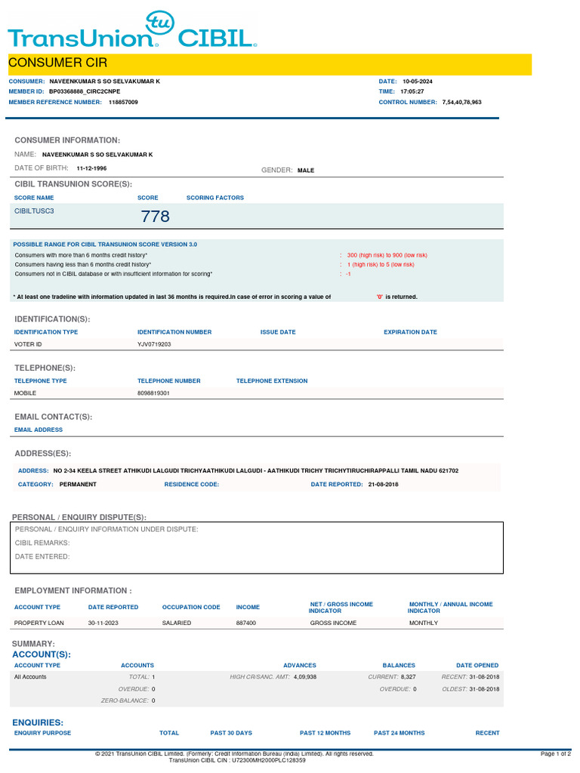Click gender value MALE
The image size is (580, 773).
(306, 170)
